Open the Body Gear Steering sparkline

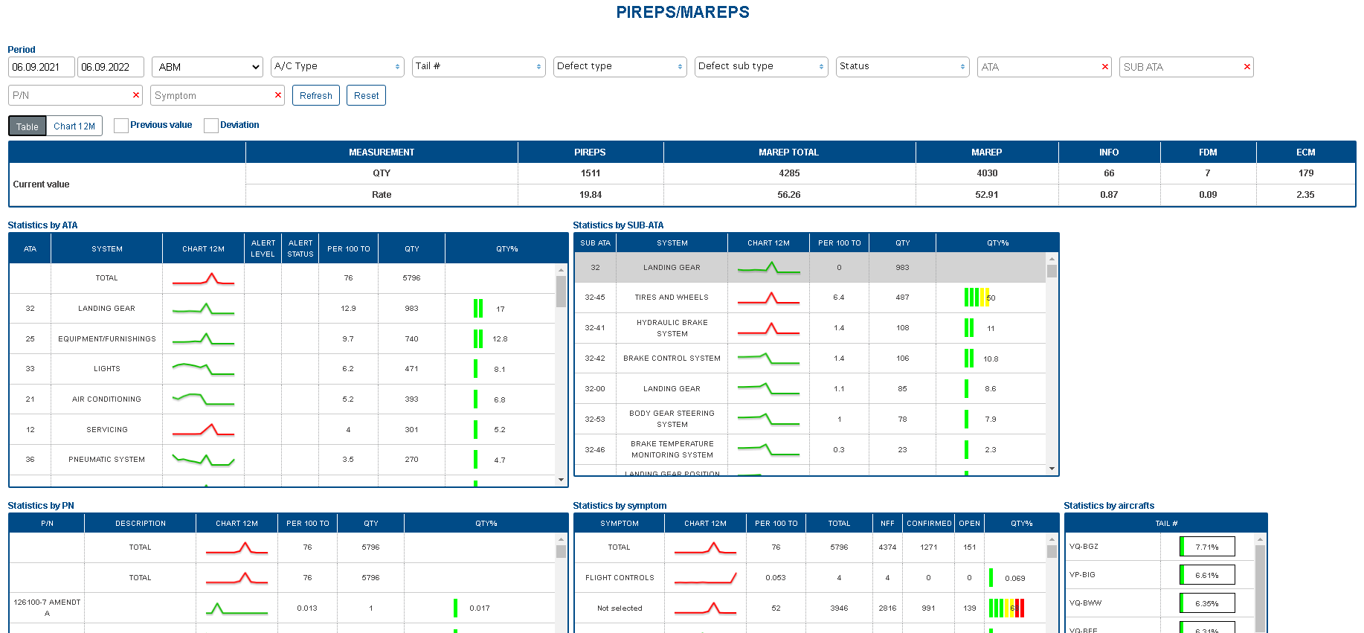[768, 420]
